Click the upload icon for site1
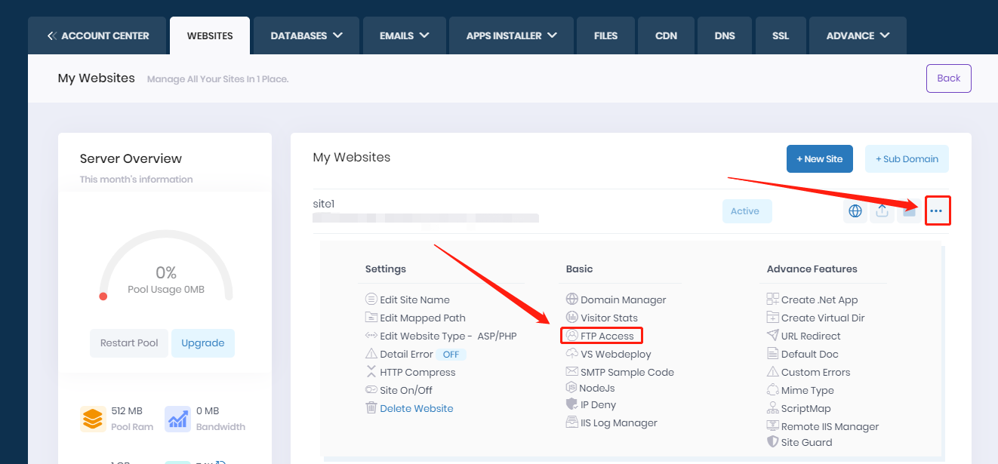The image size is (998, 464). coord(882,211)
